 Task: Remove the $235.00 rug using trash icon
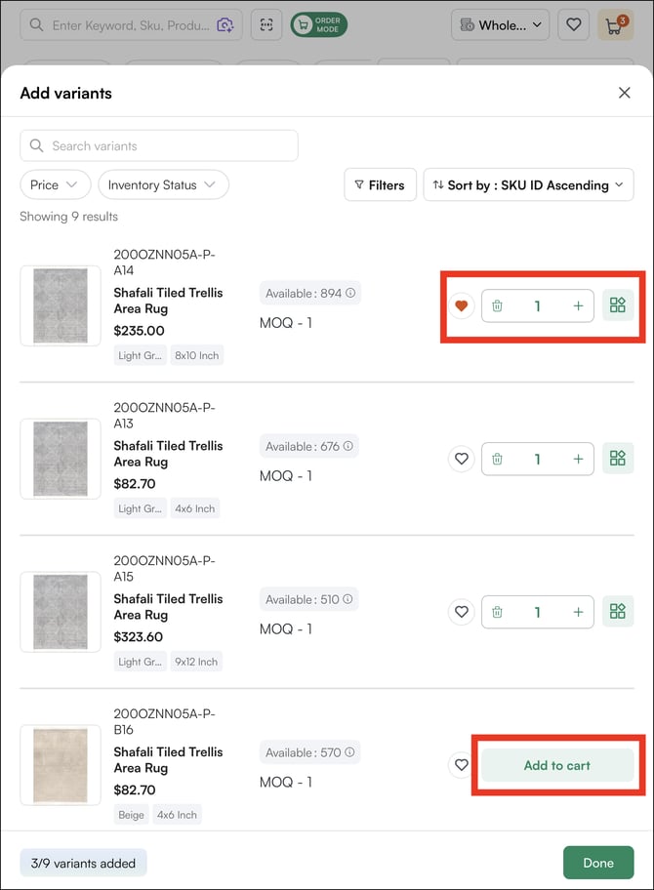pyautogui.click(x=497, y=306)
